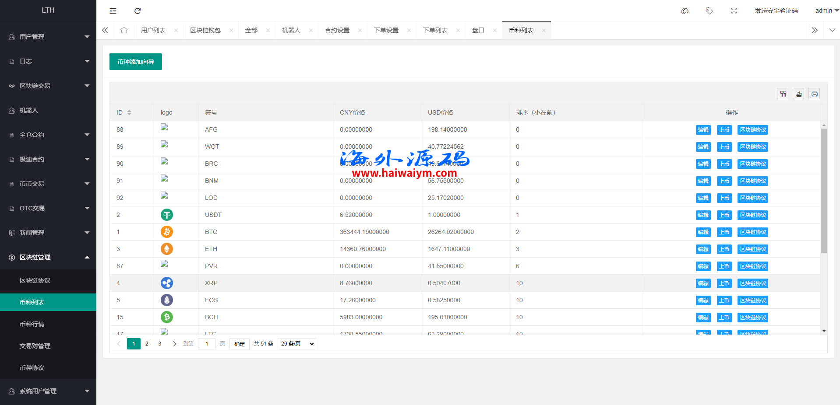Click the refresh icon in top bar
Viewport: 840px width, 405px height.
[138, 11]
